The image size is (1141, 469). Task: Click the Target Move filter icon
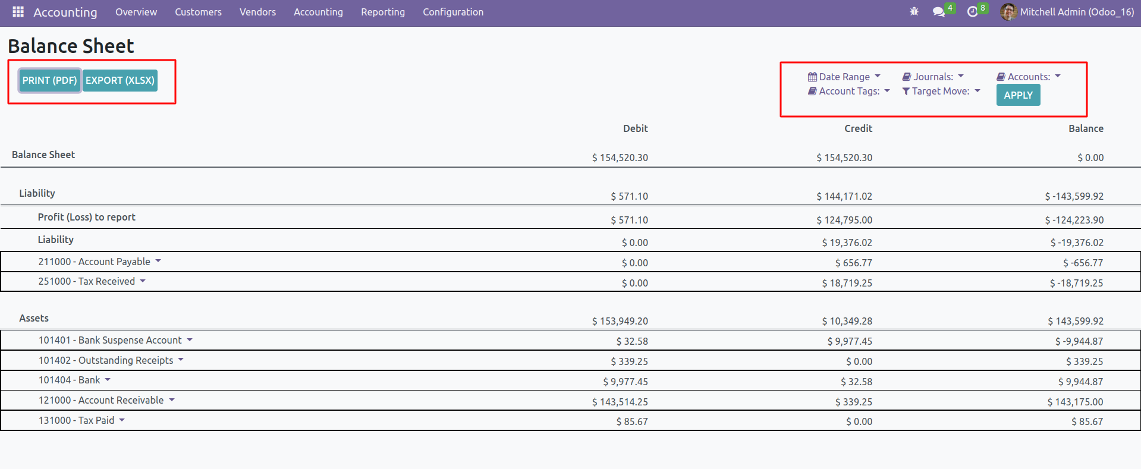coord(906,91)
